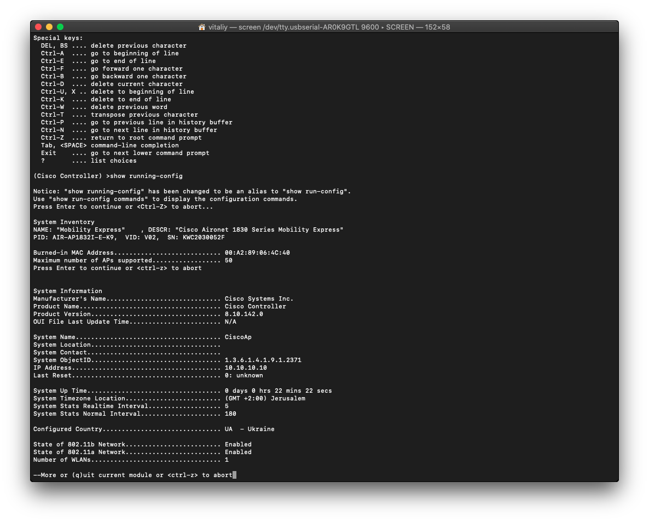Click 'Enabled' in the 802.11b Network row
The height and width of the screenshot is (522, 649).
point(238,445)
